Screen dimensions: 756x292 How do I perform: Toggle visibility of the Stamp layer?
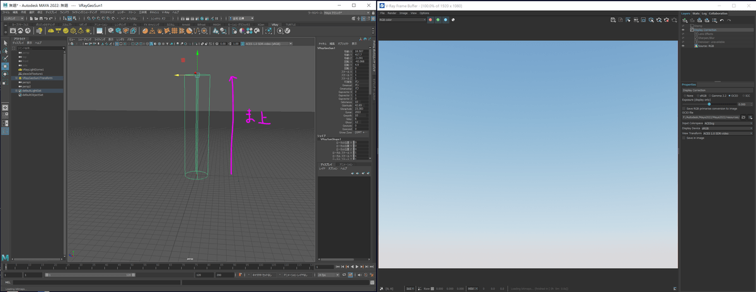coord(683,26)
